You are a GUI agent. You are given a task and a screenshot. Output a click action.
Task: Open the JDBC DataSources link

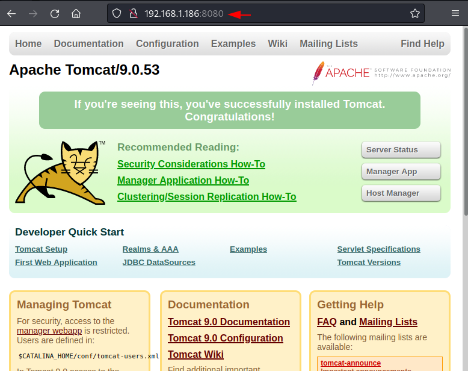coord(159,262)
